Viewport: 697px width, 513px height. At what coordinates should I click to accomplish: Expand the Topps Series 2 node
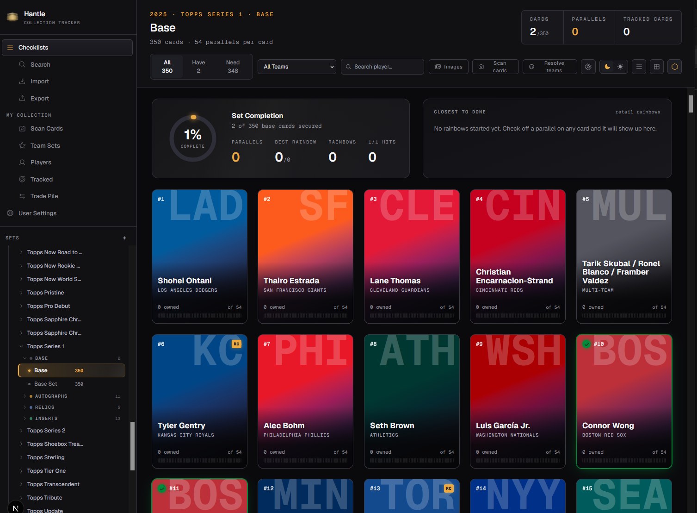click(21, 431)
